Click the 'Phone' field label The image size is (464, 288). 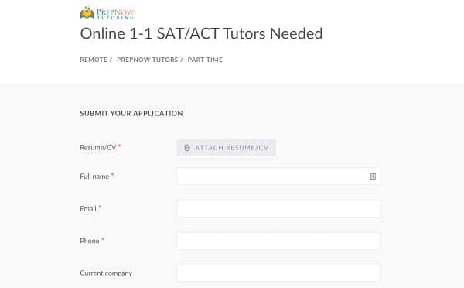tap(90, 241)
